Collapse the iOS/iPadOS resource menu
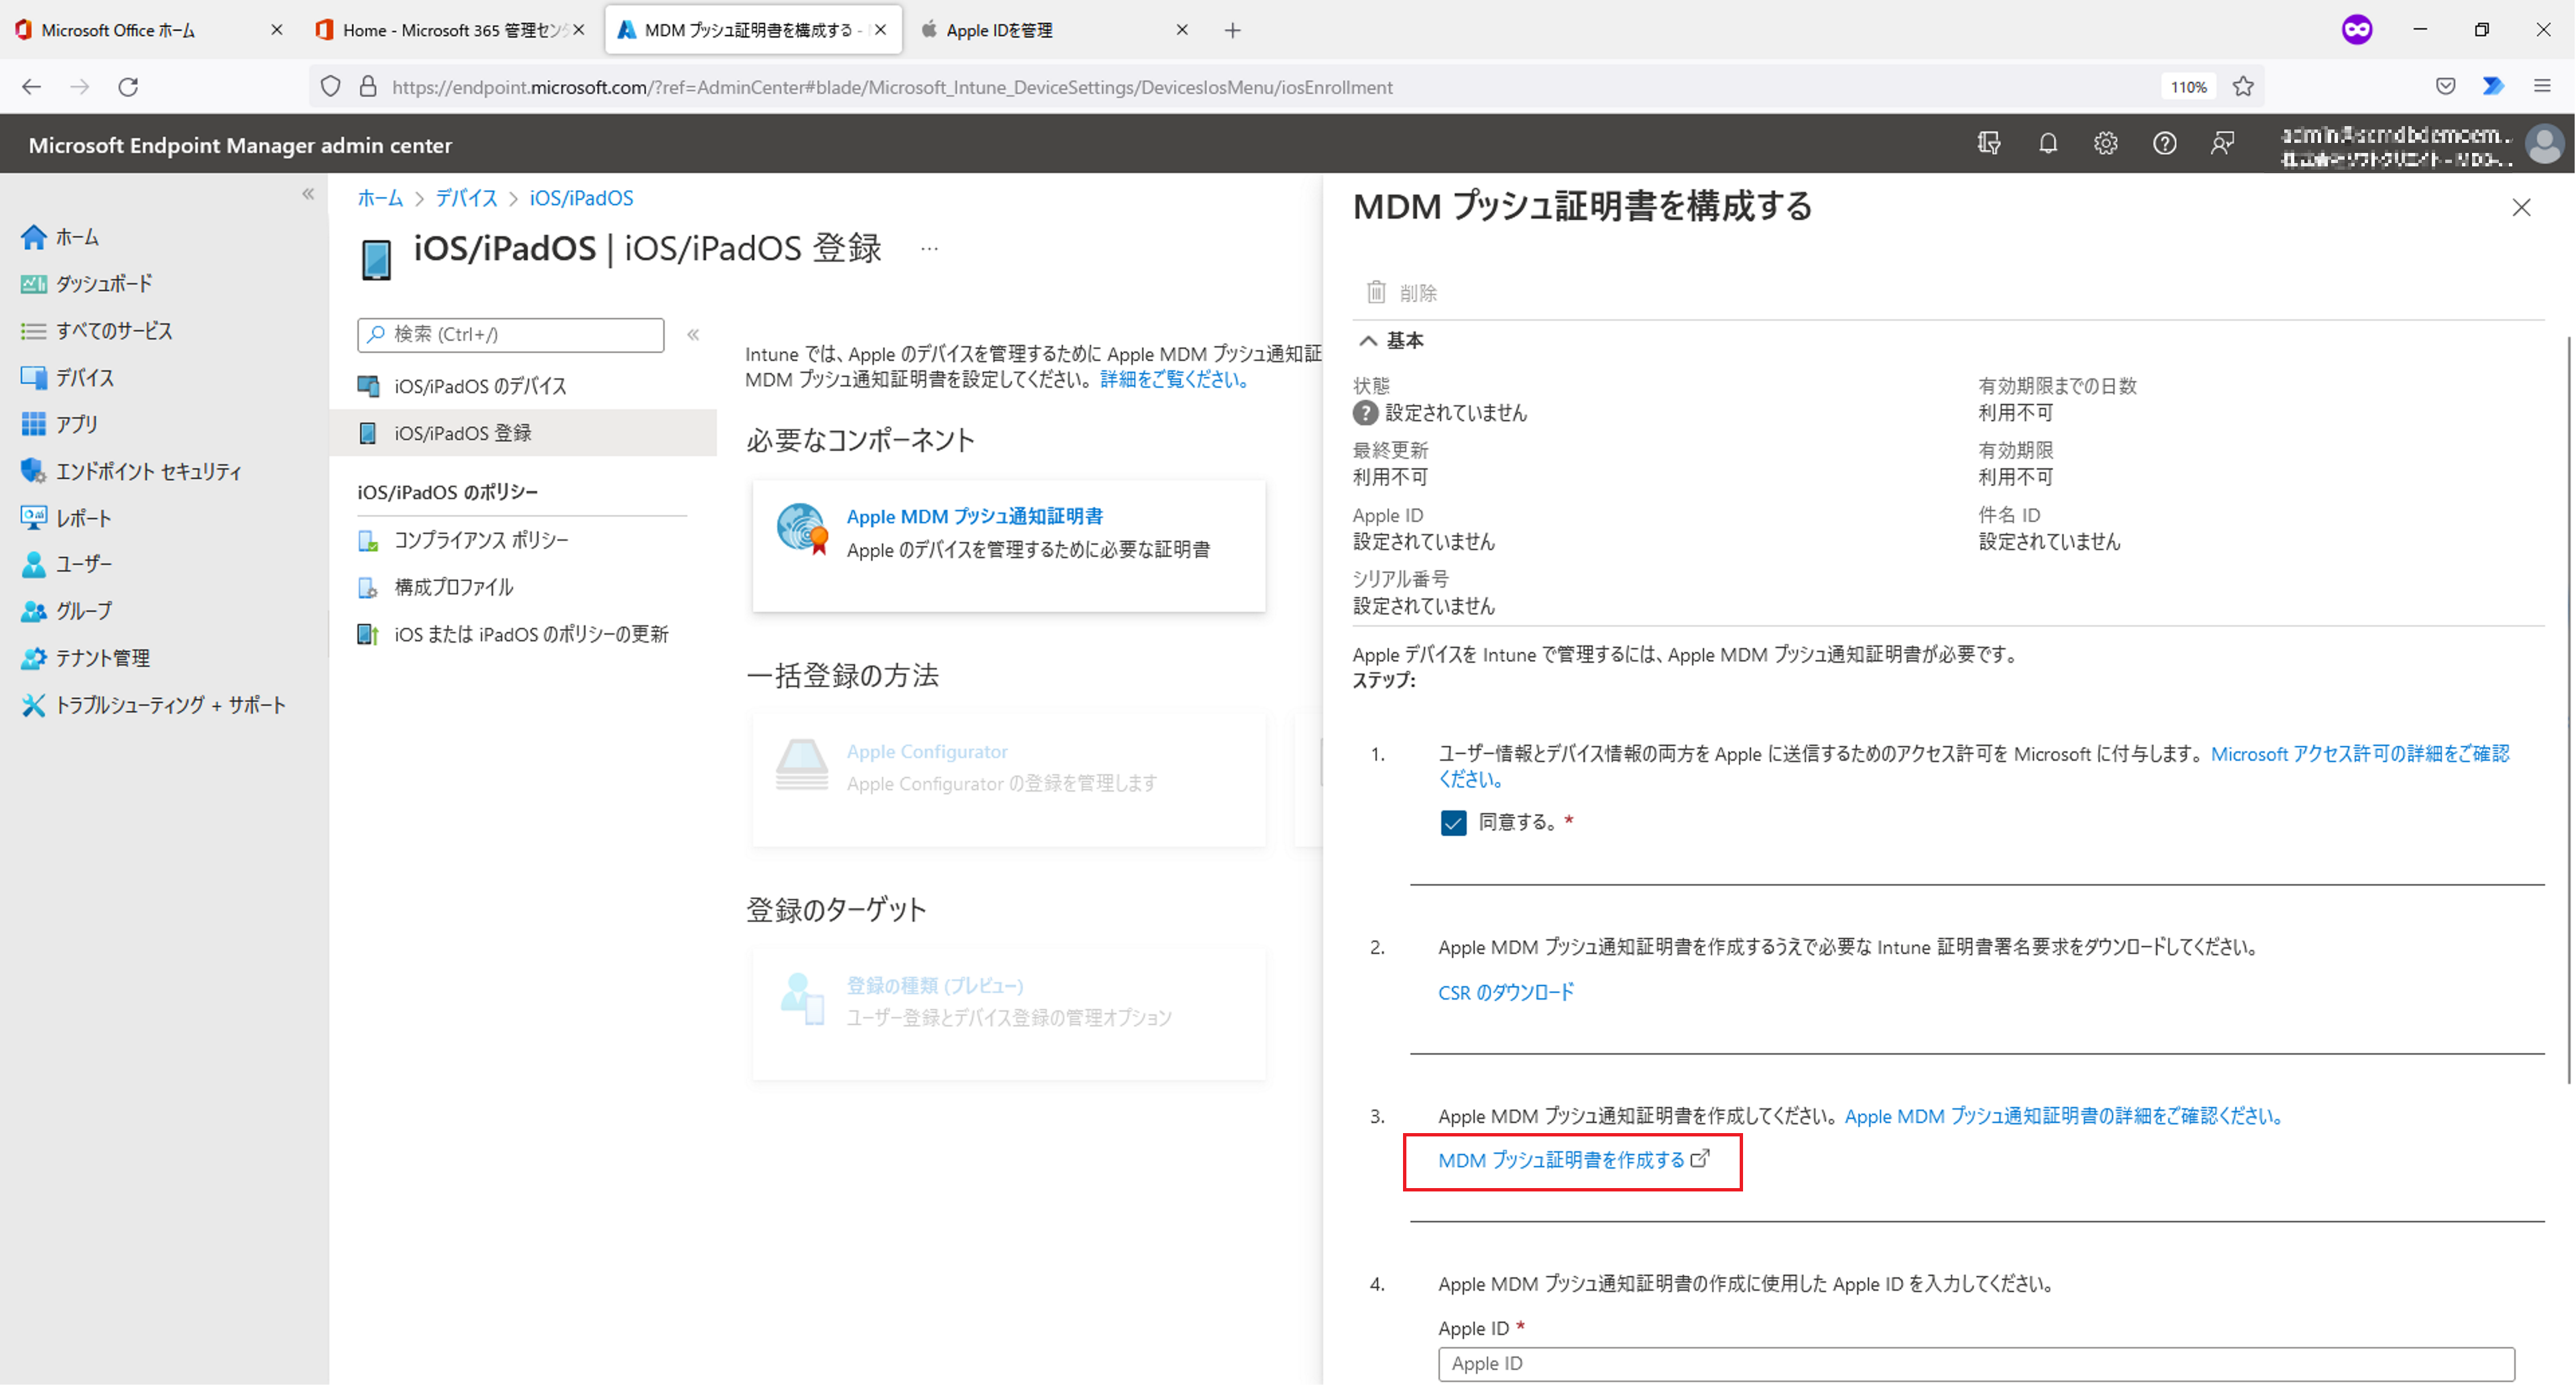 point(693,335)
